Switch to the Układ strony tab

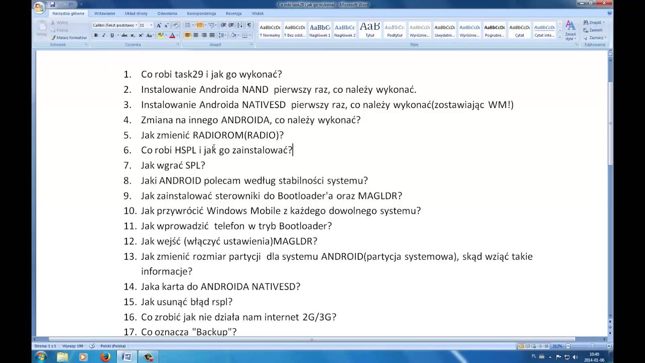tap(136, 14)
